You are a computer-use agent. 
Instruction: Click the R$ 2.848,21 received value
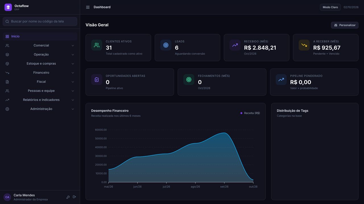[x=260, y=48]
